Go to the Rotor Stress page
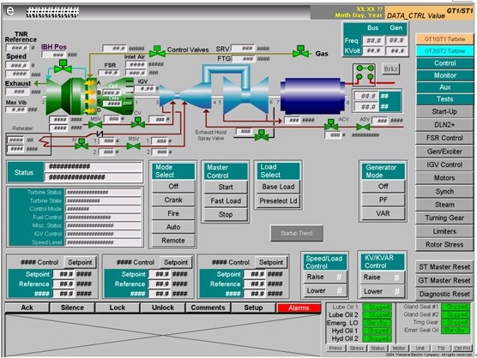This screenshot has height=358, width=477. pyautogui.click(x=444, y=244)
